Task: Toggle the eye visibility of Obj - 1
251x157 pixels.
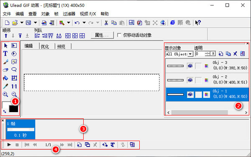Action: tap(190, 94)
